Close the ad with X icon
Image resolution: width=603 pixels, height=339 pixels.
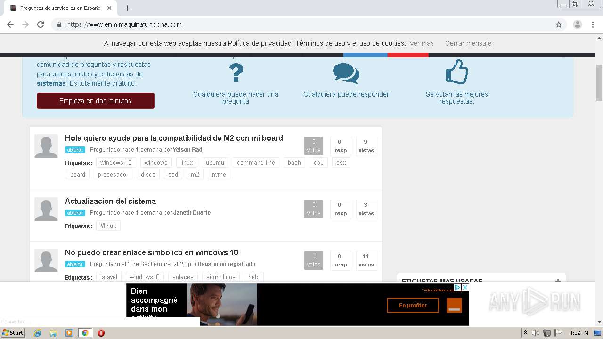[465, 287]
